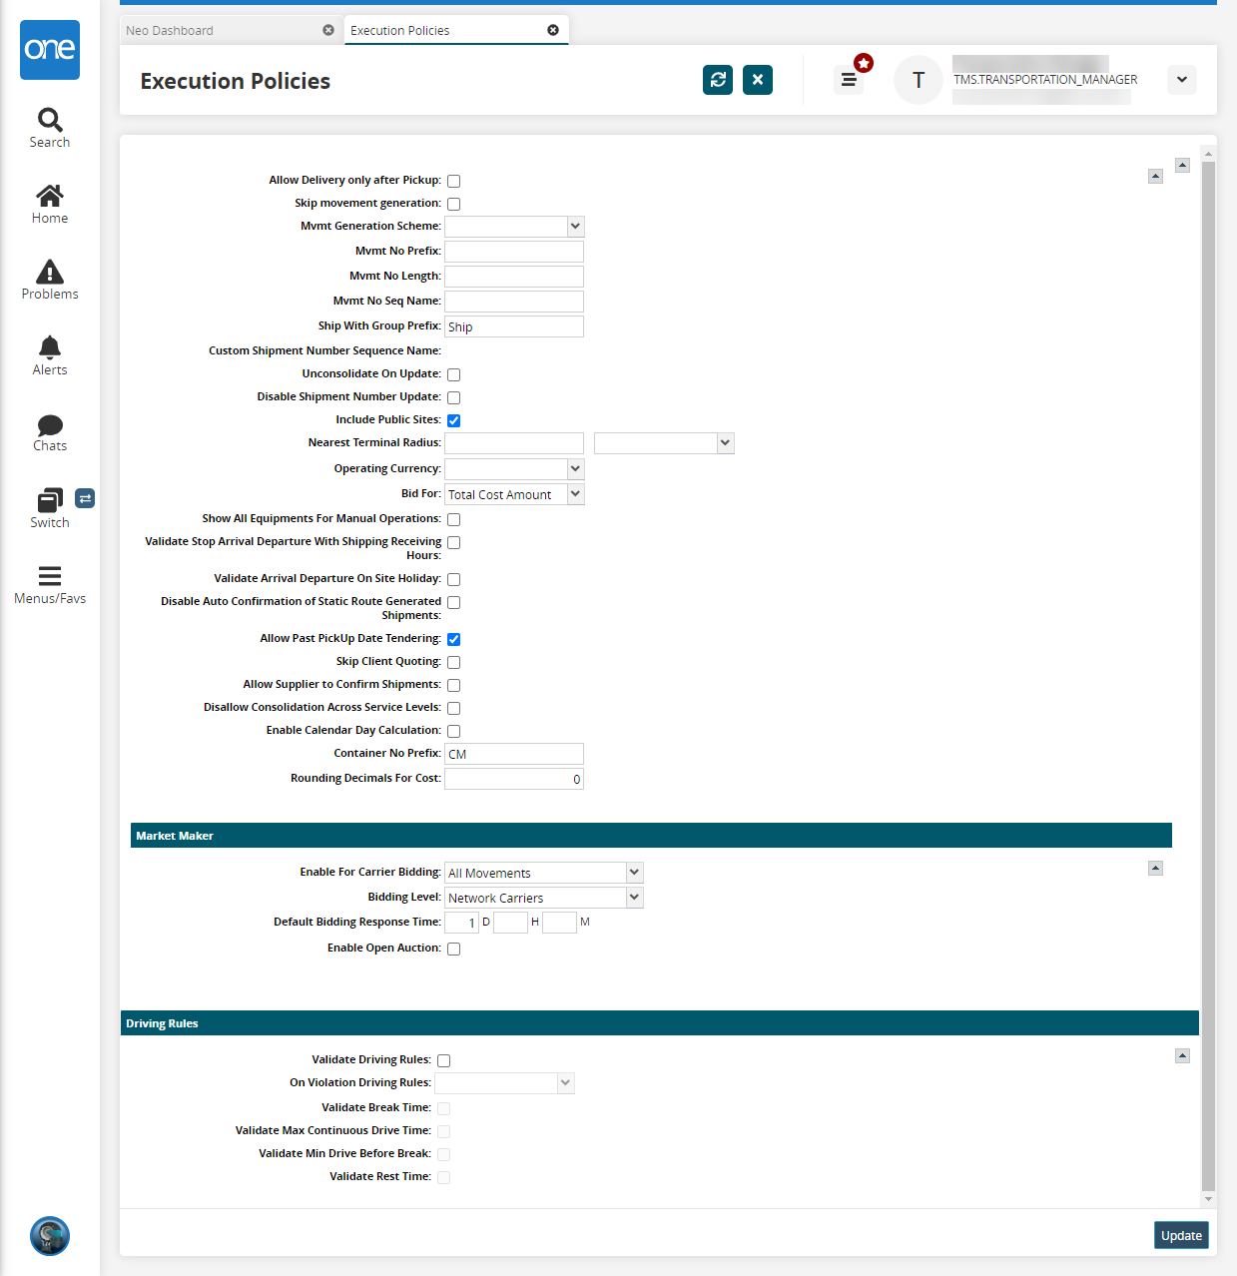Open Alerts bell icon

(x=50, y=355)
